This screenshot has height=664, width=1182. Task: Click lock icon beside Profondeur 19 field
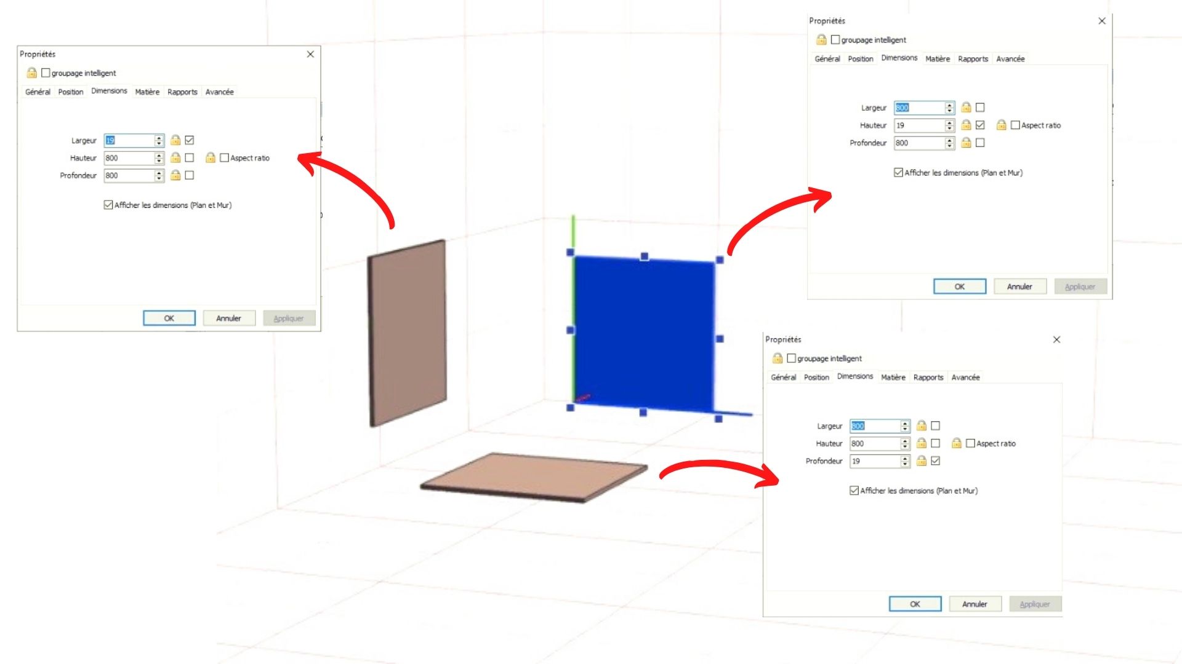tap(921, 461)
